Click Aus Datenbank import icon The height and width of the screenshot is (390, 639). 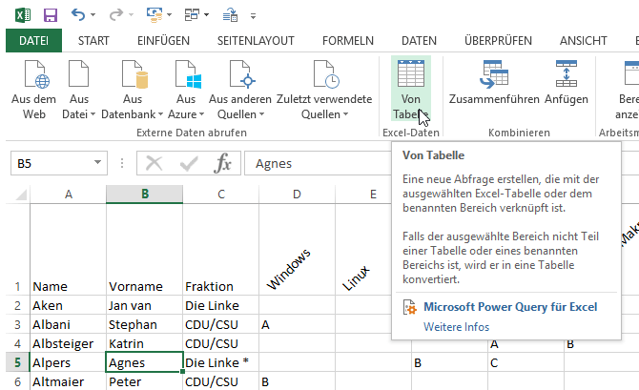[134, 74]
